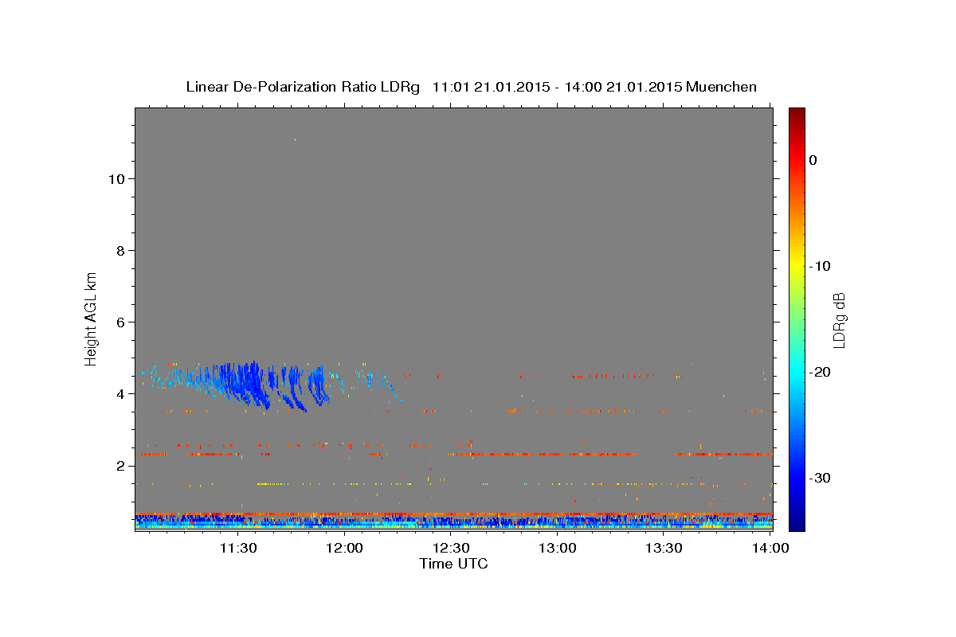Click the 11:30 time tick label
The image size is (956, 637).
[237, 548]
